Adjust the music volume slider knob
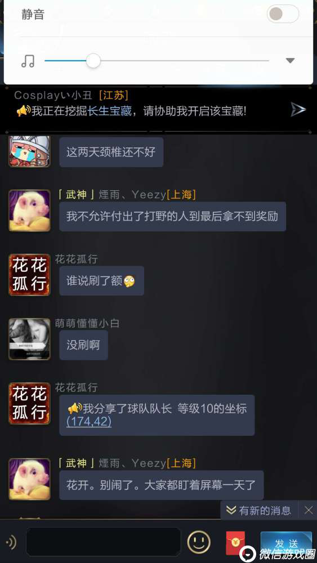 coord(93,61)
